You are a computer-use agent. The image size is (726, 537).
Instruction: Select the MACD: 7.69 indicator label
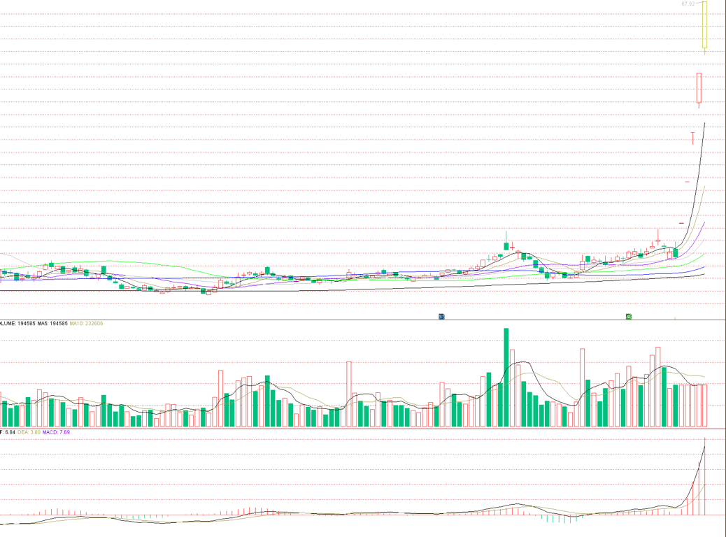tap(56, 432)
